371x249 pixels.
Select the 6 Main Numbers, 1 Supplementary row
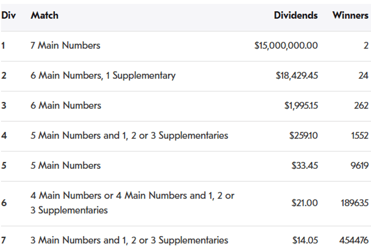click(x=103, y=76)
